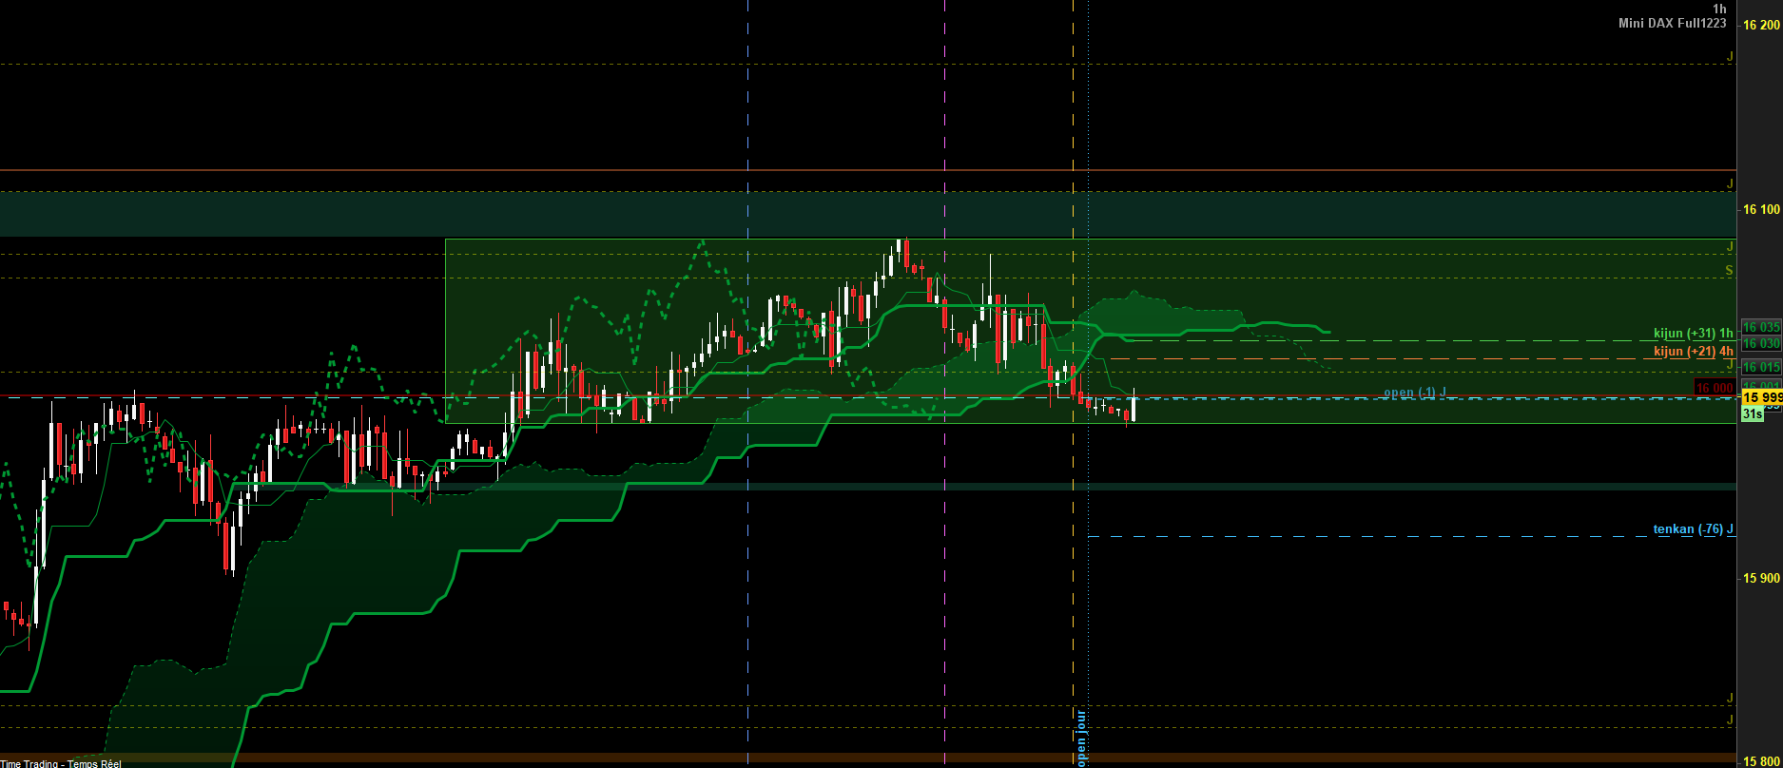Click the 15 800 price scale label
The image size is (1783, 768).
click(1760, 761)
